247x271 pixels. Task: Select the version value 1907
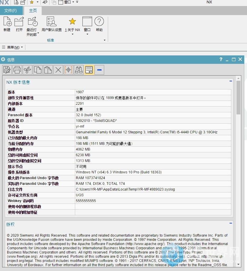point(80,92)
